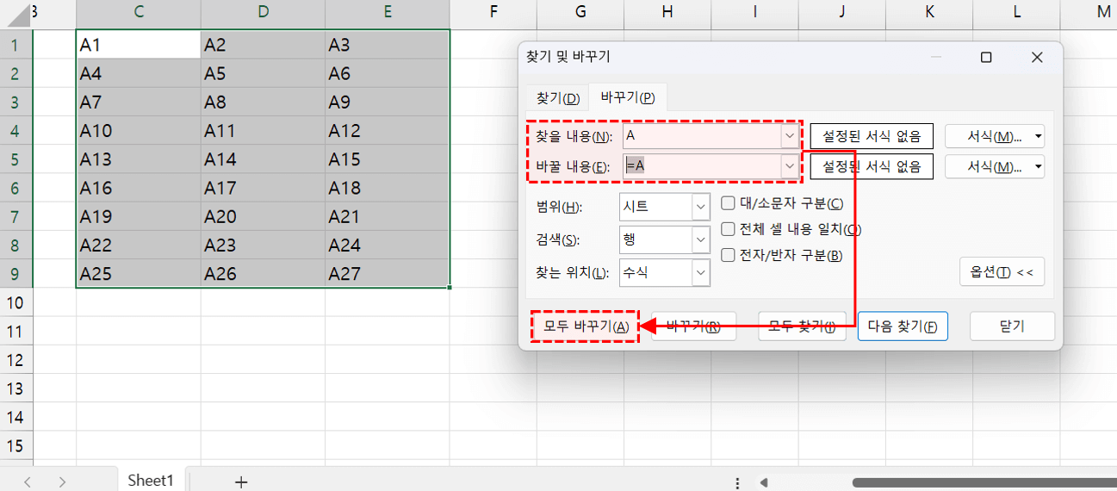The image size is (1117, 491).
Task: Select the Sheet1 tab
Action: click(x=151, y=481)
